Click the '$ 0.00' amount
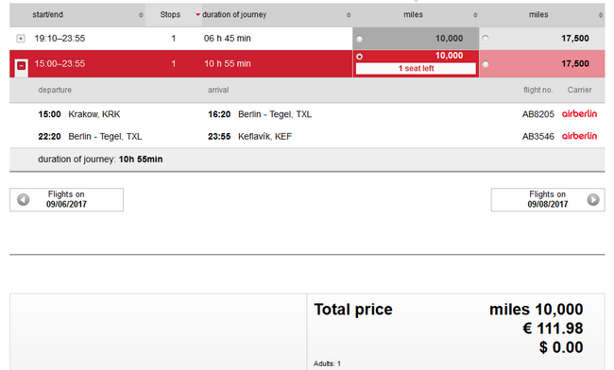This screenshot has height=370, width=614. (x=561, y=347)
